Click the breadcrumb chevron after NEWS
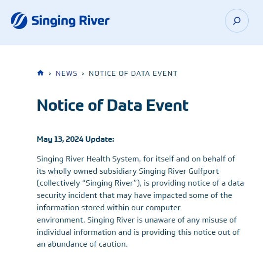263x256 pixels. tap(83, 74)
